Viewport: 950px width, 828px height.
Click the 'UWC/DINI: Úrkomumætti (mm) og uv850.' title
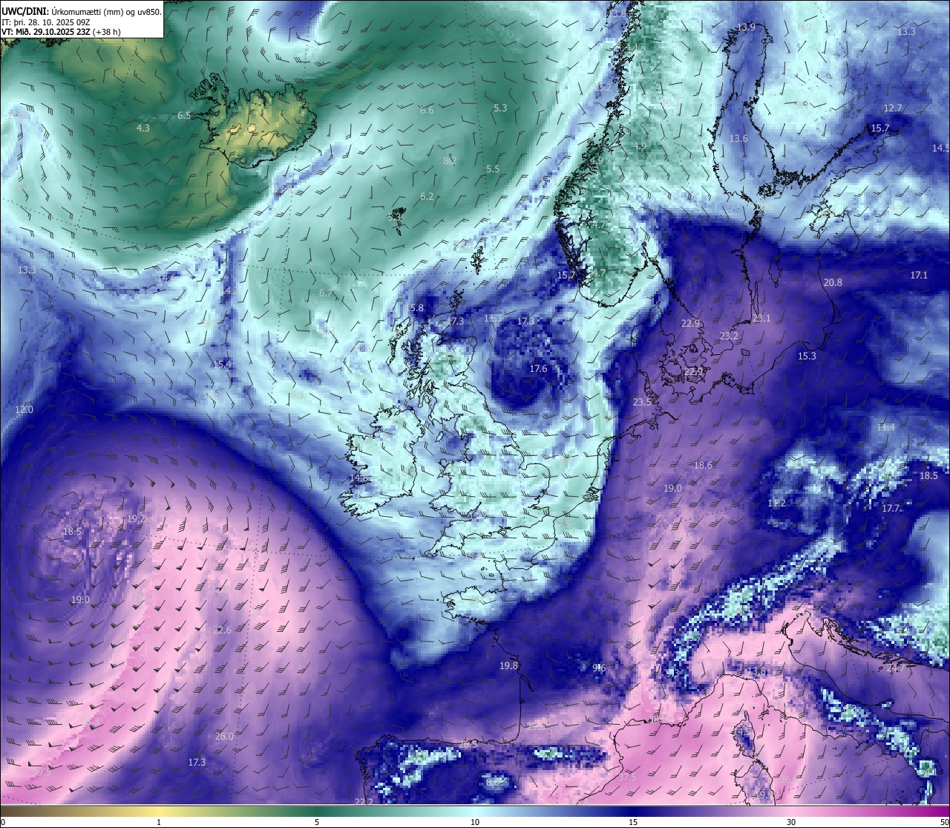pyautogui.click(x=82, y=11)
